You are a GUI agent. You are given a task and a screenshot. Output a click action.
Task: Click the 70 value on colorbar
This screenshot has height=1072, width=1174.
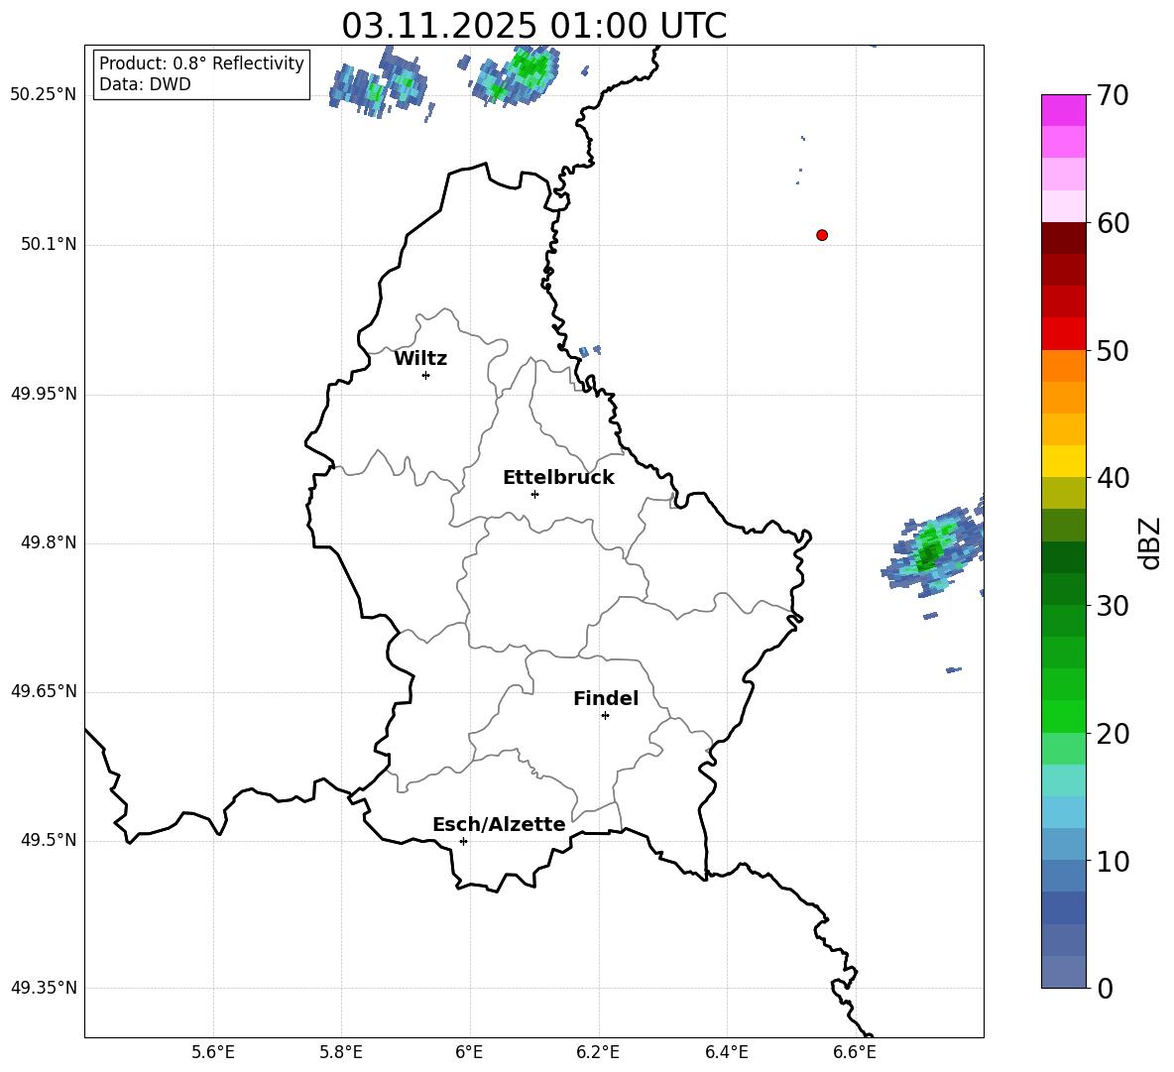tap(1113, 95)
